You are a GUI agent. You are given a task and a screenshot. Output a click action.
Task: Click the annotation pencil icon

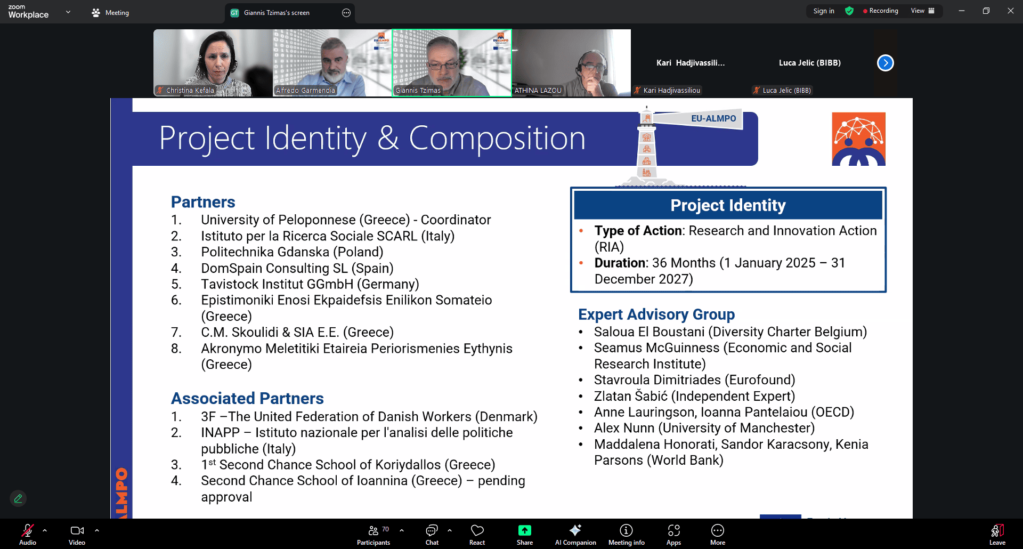(18, 498)
